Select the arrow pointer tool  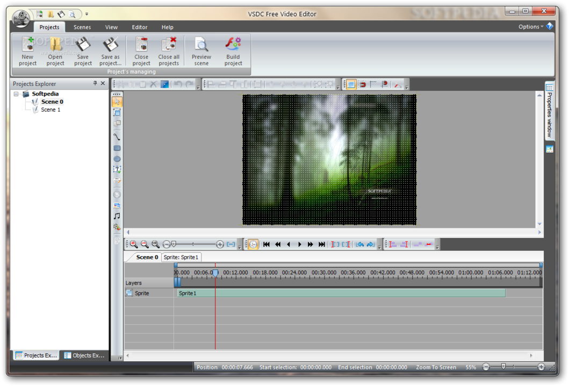pos(117,102)
